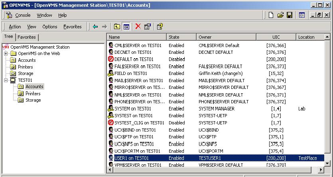The image size is (333, 177).
Task: Click the Help toolbar icon
Action: coord(160,27)
